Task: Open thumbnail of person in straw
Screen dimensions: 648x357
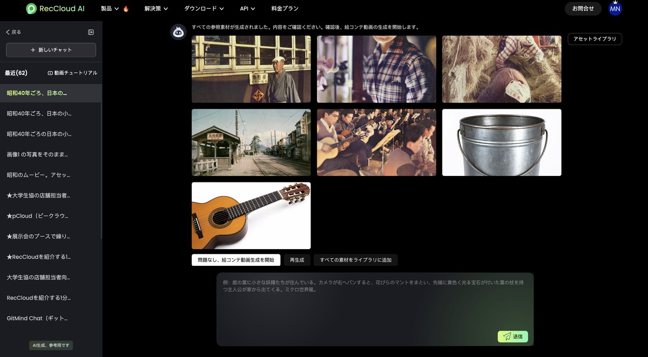Action: (x=502, y=69)
